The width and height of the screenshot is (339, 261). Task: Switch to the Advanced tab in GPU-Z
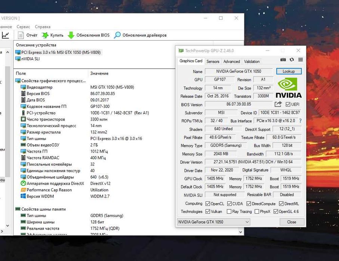[232, 62]
